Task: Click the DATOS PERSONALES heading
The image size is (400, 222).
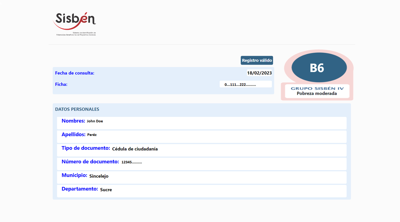Action: (77, 109)
